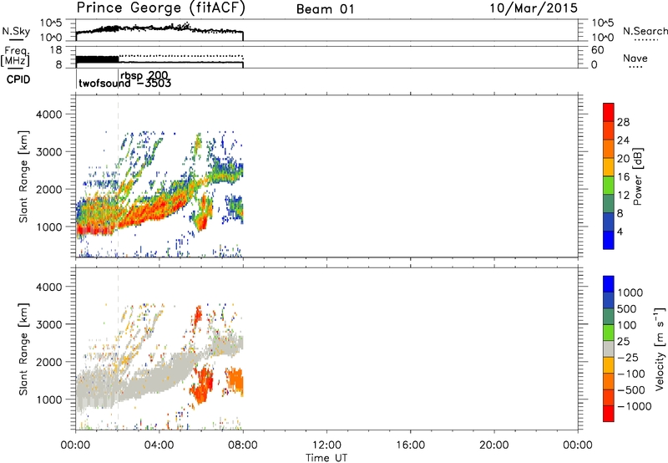
Task: Click the '28' label on Power color bar
Action: [623, 122]
